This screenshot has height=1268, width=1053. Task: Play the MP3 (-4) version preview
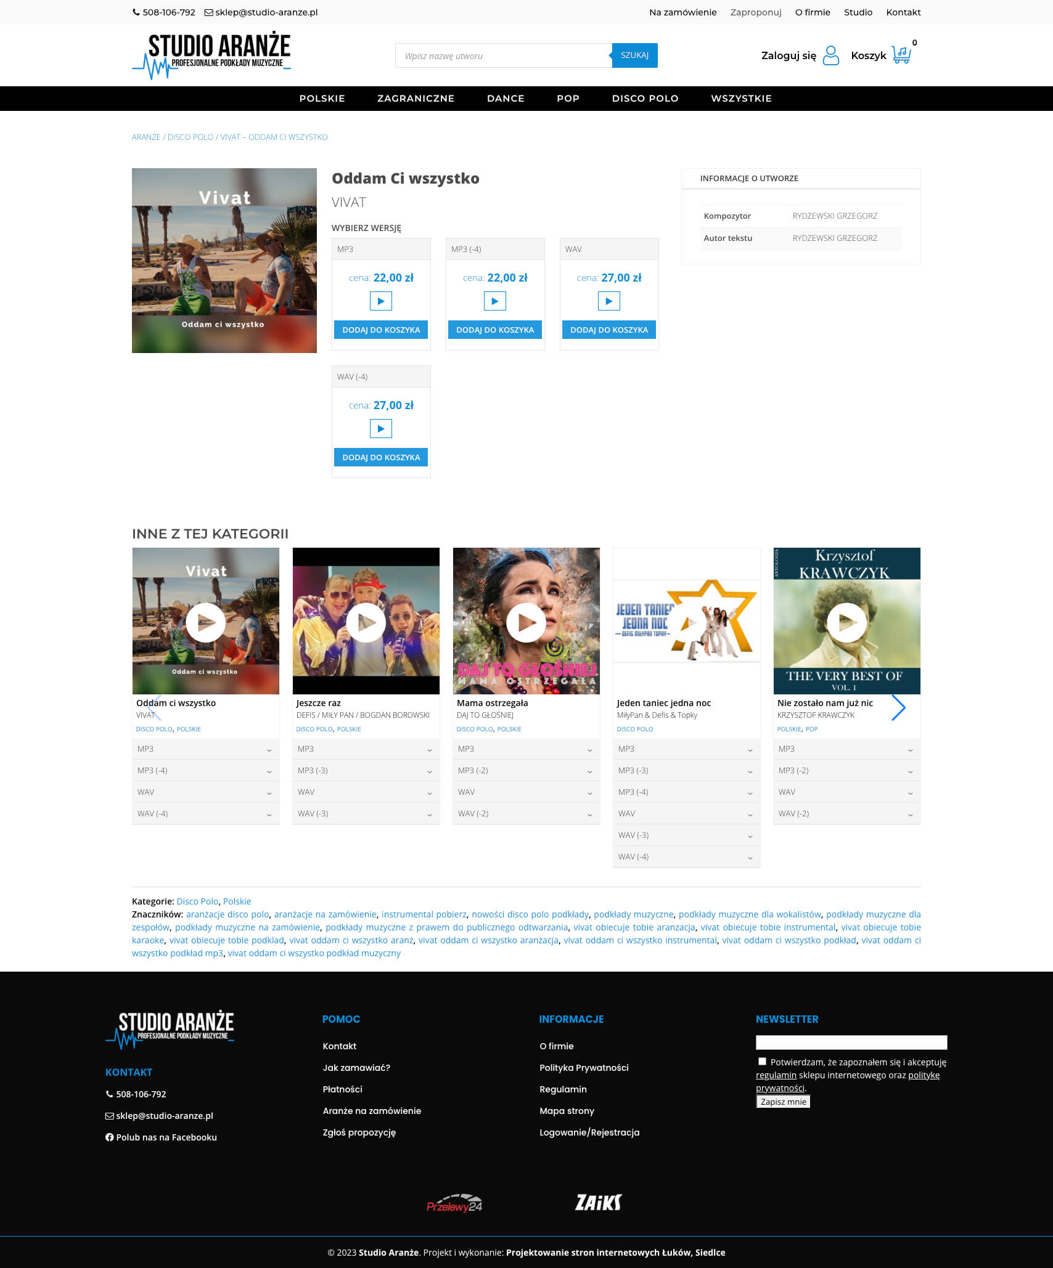(x=494, y=301)
